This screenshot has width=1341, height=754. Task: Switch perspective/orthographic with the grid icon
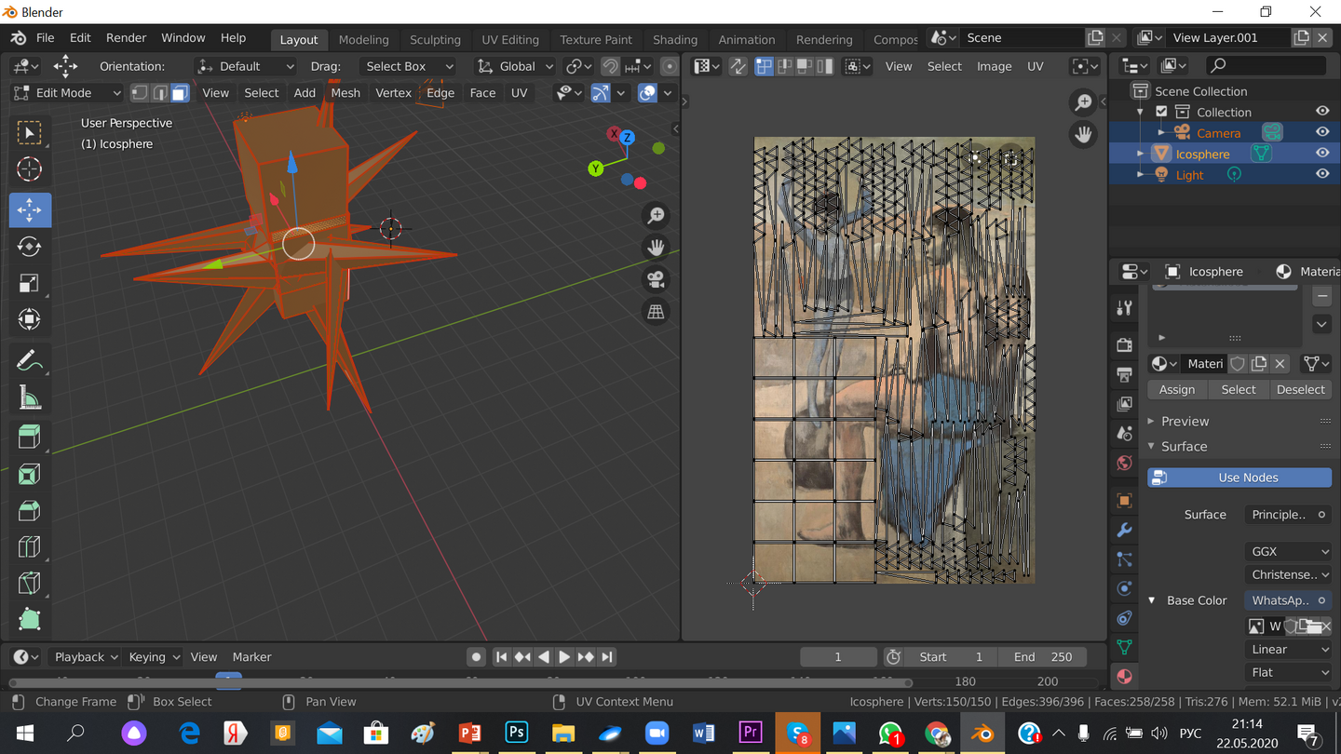pyautogui.click(x=657, y=313)
